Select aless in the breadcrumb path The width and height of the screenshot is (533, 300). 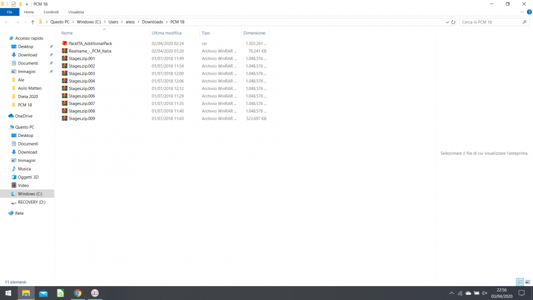click(130, 22)
